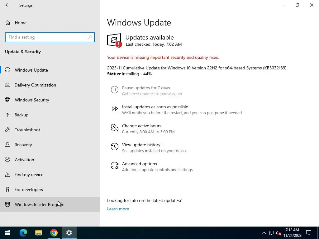Select Windows Update in the sidebar
The image size is (319, 239).
point(50,70)
